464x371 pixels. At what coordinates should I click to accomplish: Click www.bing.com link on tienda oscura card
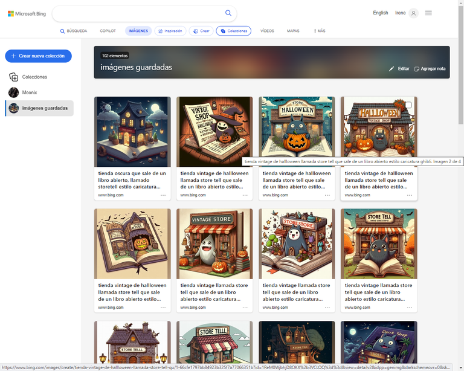point(111,195)
